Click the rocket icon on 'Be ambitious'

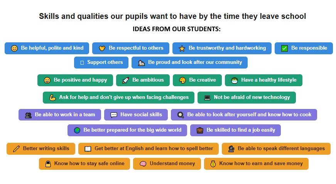tap(125, 80)
